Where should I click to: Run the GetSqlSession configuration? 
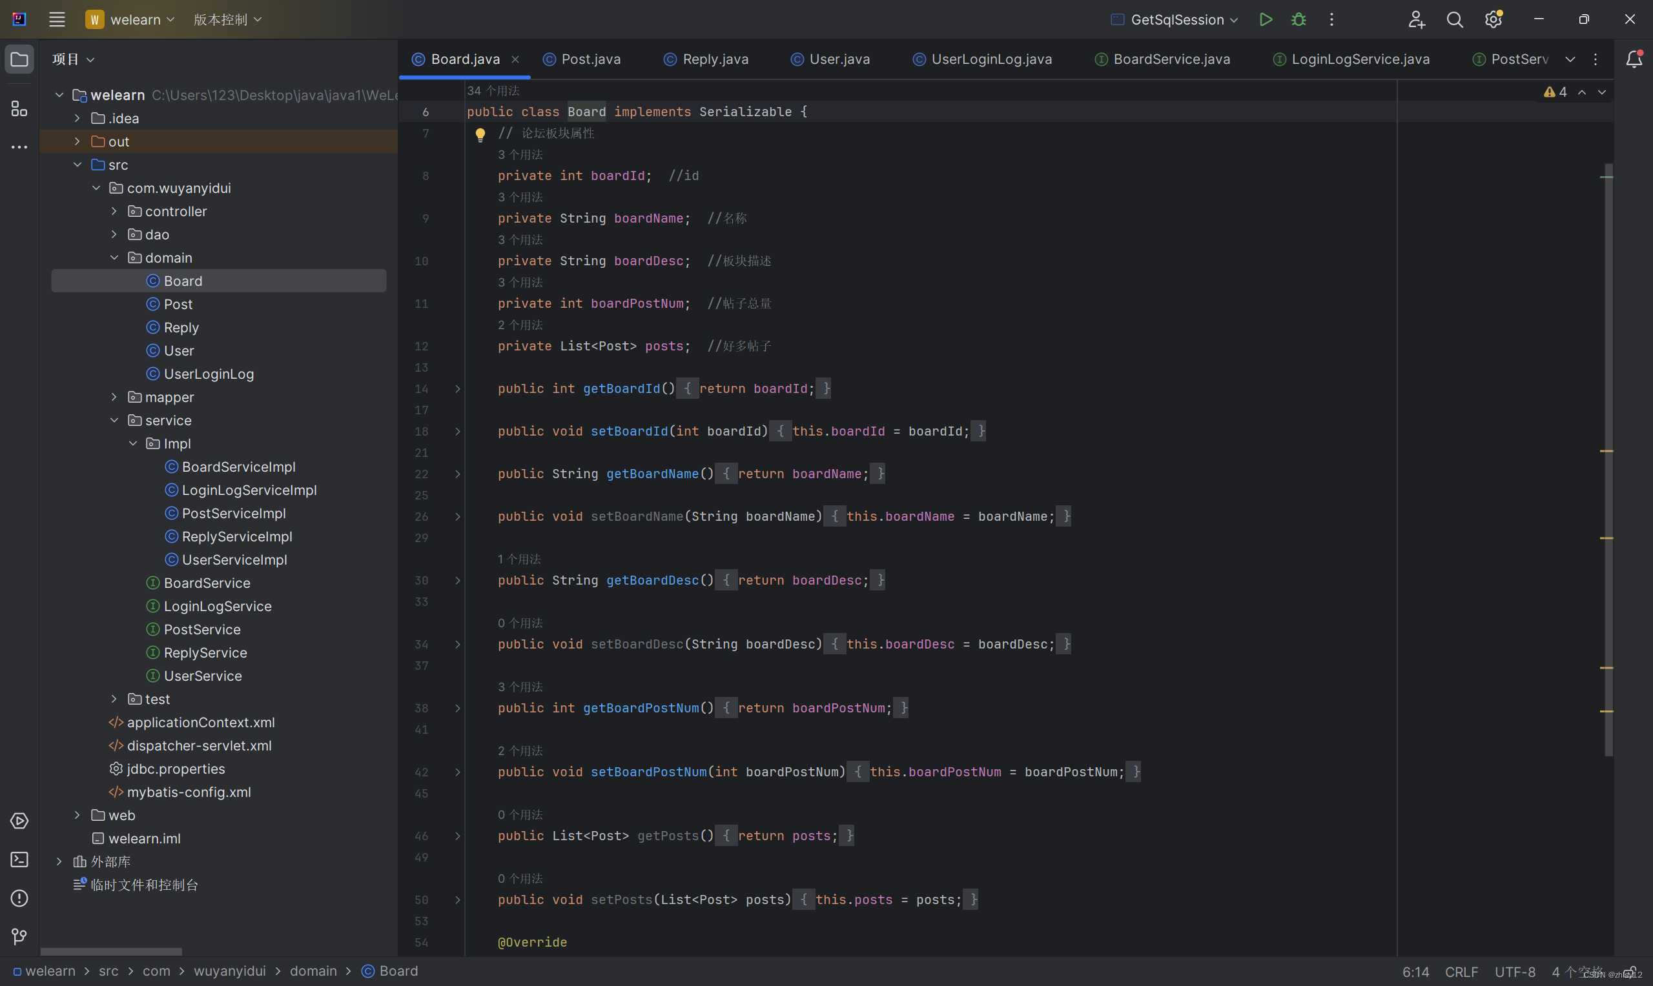point(1266,19)
